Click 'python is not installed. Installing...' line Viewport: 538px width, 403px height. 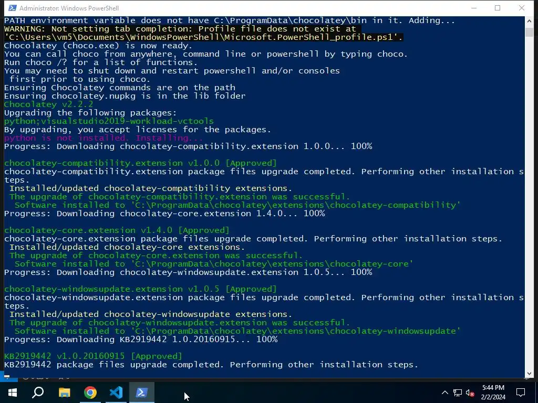[104, 138]
